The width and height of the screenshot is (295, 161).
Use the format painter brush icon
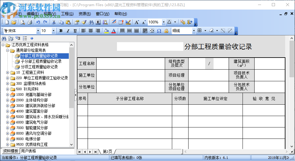[x=84, y=22]
